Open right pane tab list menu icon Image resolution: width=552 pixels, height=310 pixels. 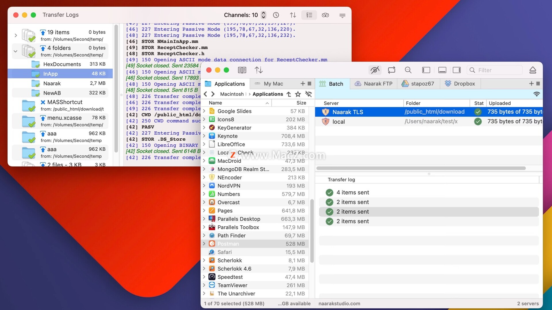538,84
